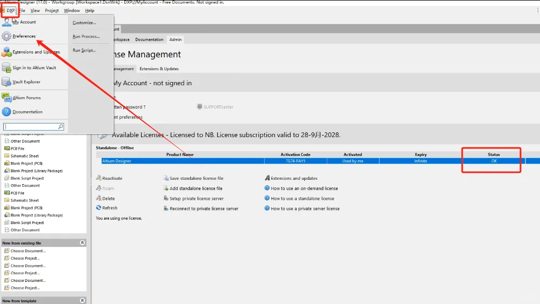Click the Setup private license server icon
Viewport: 540px width, 304px height.
(x=165, y=198)
